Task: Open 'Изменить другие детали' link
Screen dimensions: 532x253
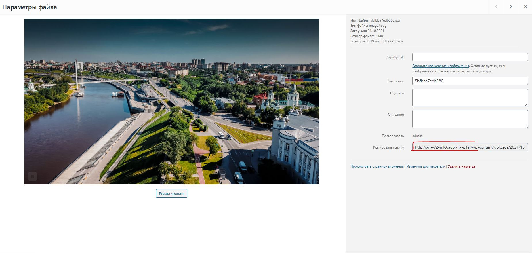Action: pos(426,166)
